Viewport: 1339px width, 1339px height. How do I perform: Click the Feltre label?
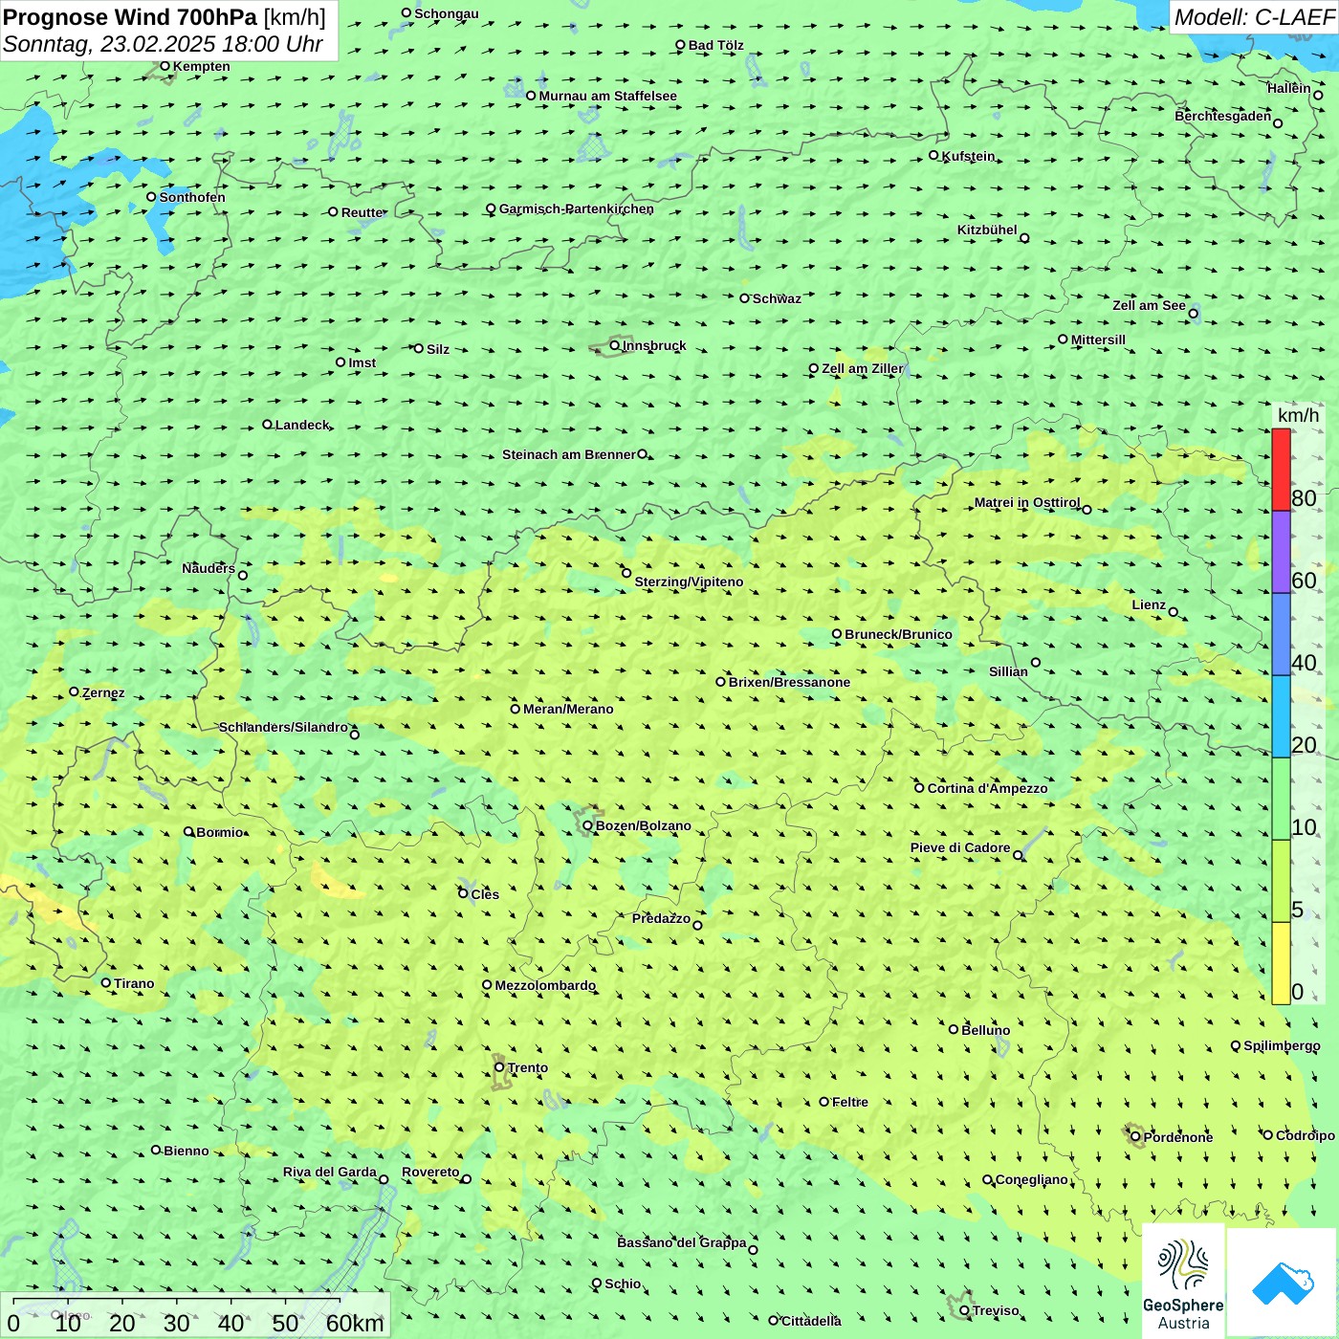850,1102
